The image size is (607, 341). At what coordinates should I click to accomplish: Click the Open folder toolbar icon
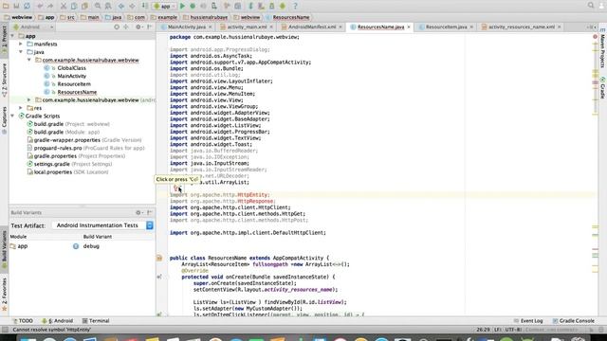tap(6, 6)
